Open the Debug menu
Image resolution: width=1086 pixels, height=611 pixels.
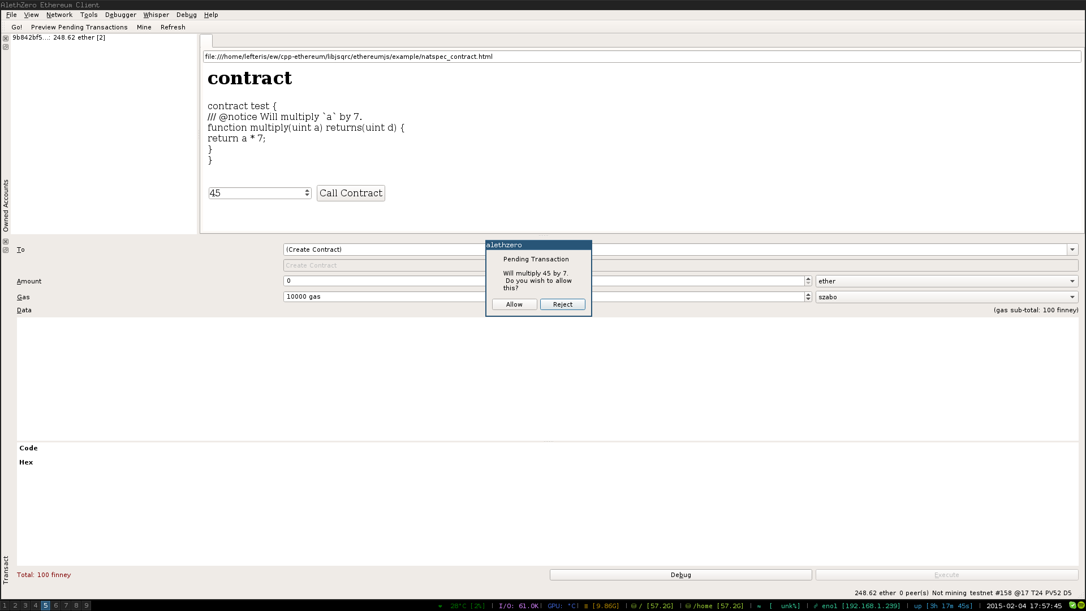coord(187,15)
